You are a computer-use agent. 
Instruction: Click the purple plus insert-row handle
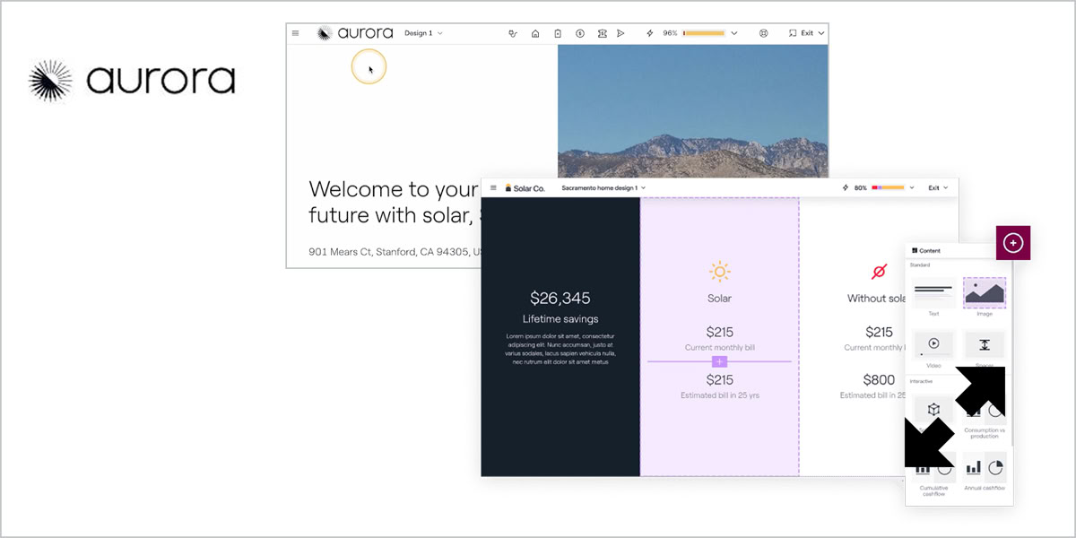719,361
